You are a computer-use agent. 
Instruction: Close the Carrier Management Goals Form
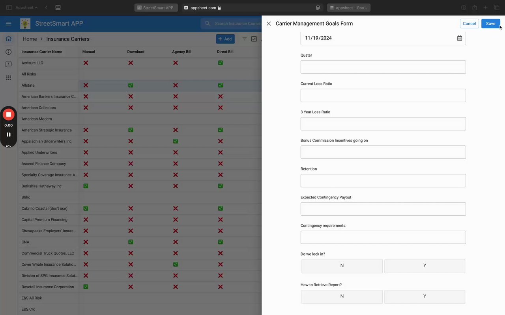pyautogui.click(x=269, y=24)
